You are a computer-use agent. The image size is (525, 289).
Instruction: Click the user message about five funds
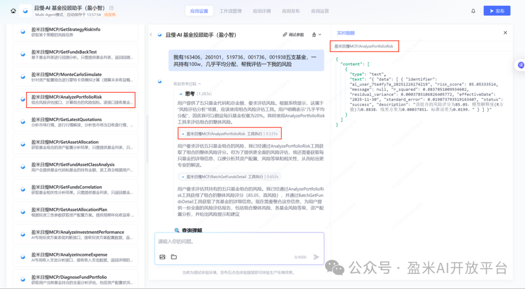[246, 61]
